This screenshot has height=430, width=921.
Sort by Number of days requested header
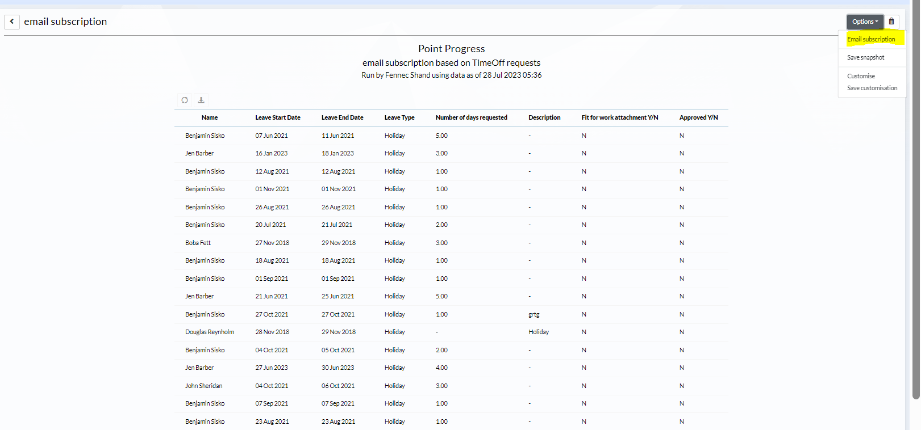click(472, 117)
